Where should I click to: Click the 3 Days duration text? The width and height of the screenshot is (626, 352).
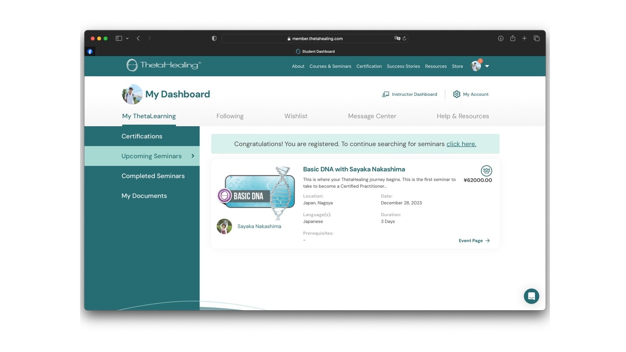click(388, 221)
